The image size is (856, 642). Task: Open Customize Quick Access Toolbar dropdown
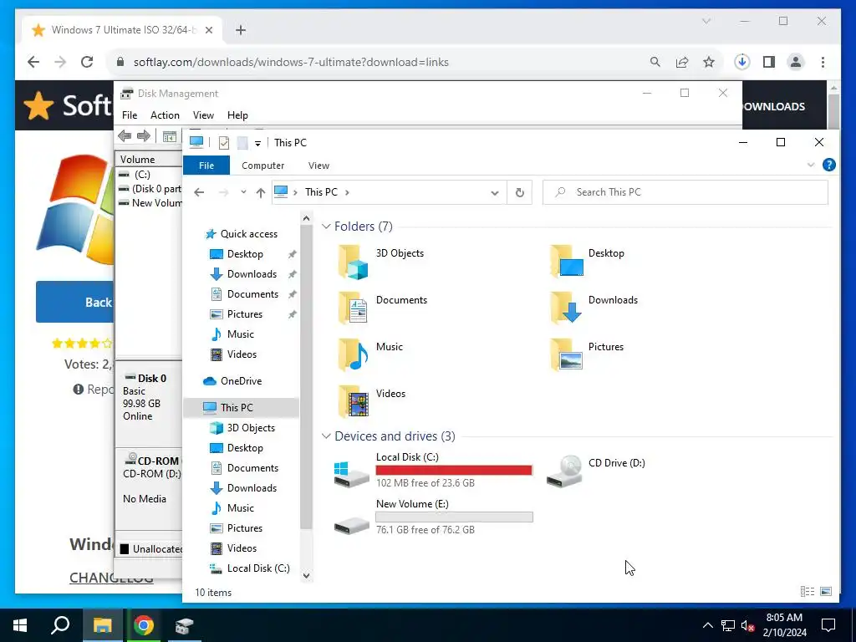pos(257,144)
